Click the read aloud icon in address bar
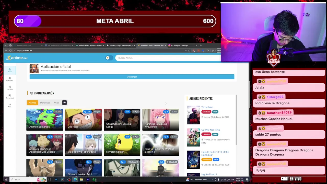Screen dimensions: 327x184 tap(185, 51)
